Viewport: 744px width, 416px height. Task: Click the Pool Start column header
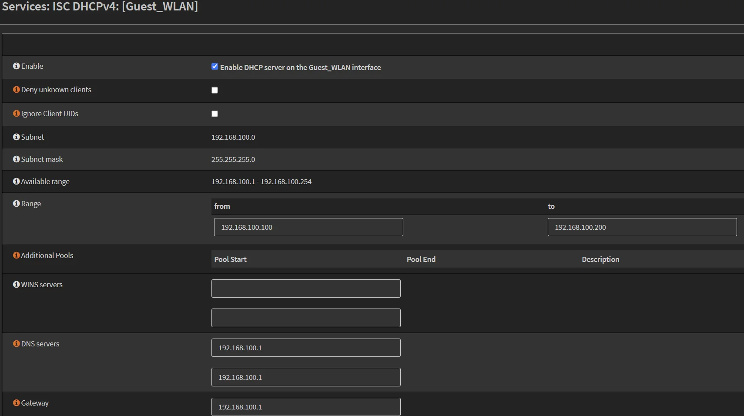coord(230,259)
